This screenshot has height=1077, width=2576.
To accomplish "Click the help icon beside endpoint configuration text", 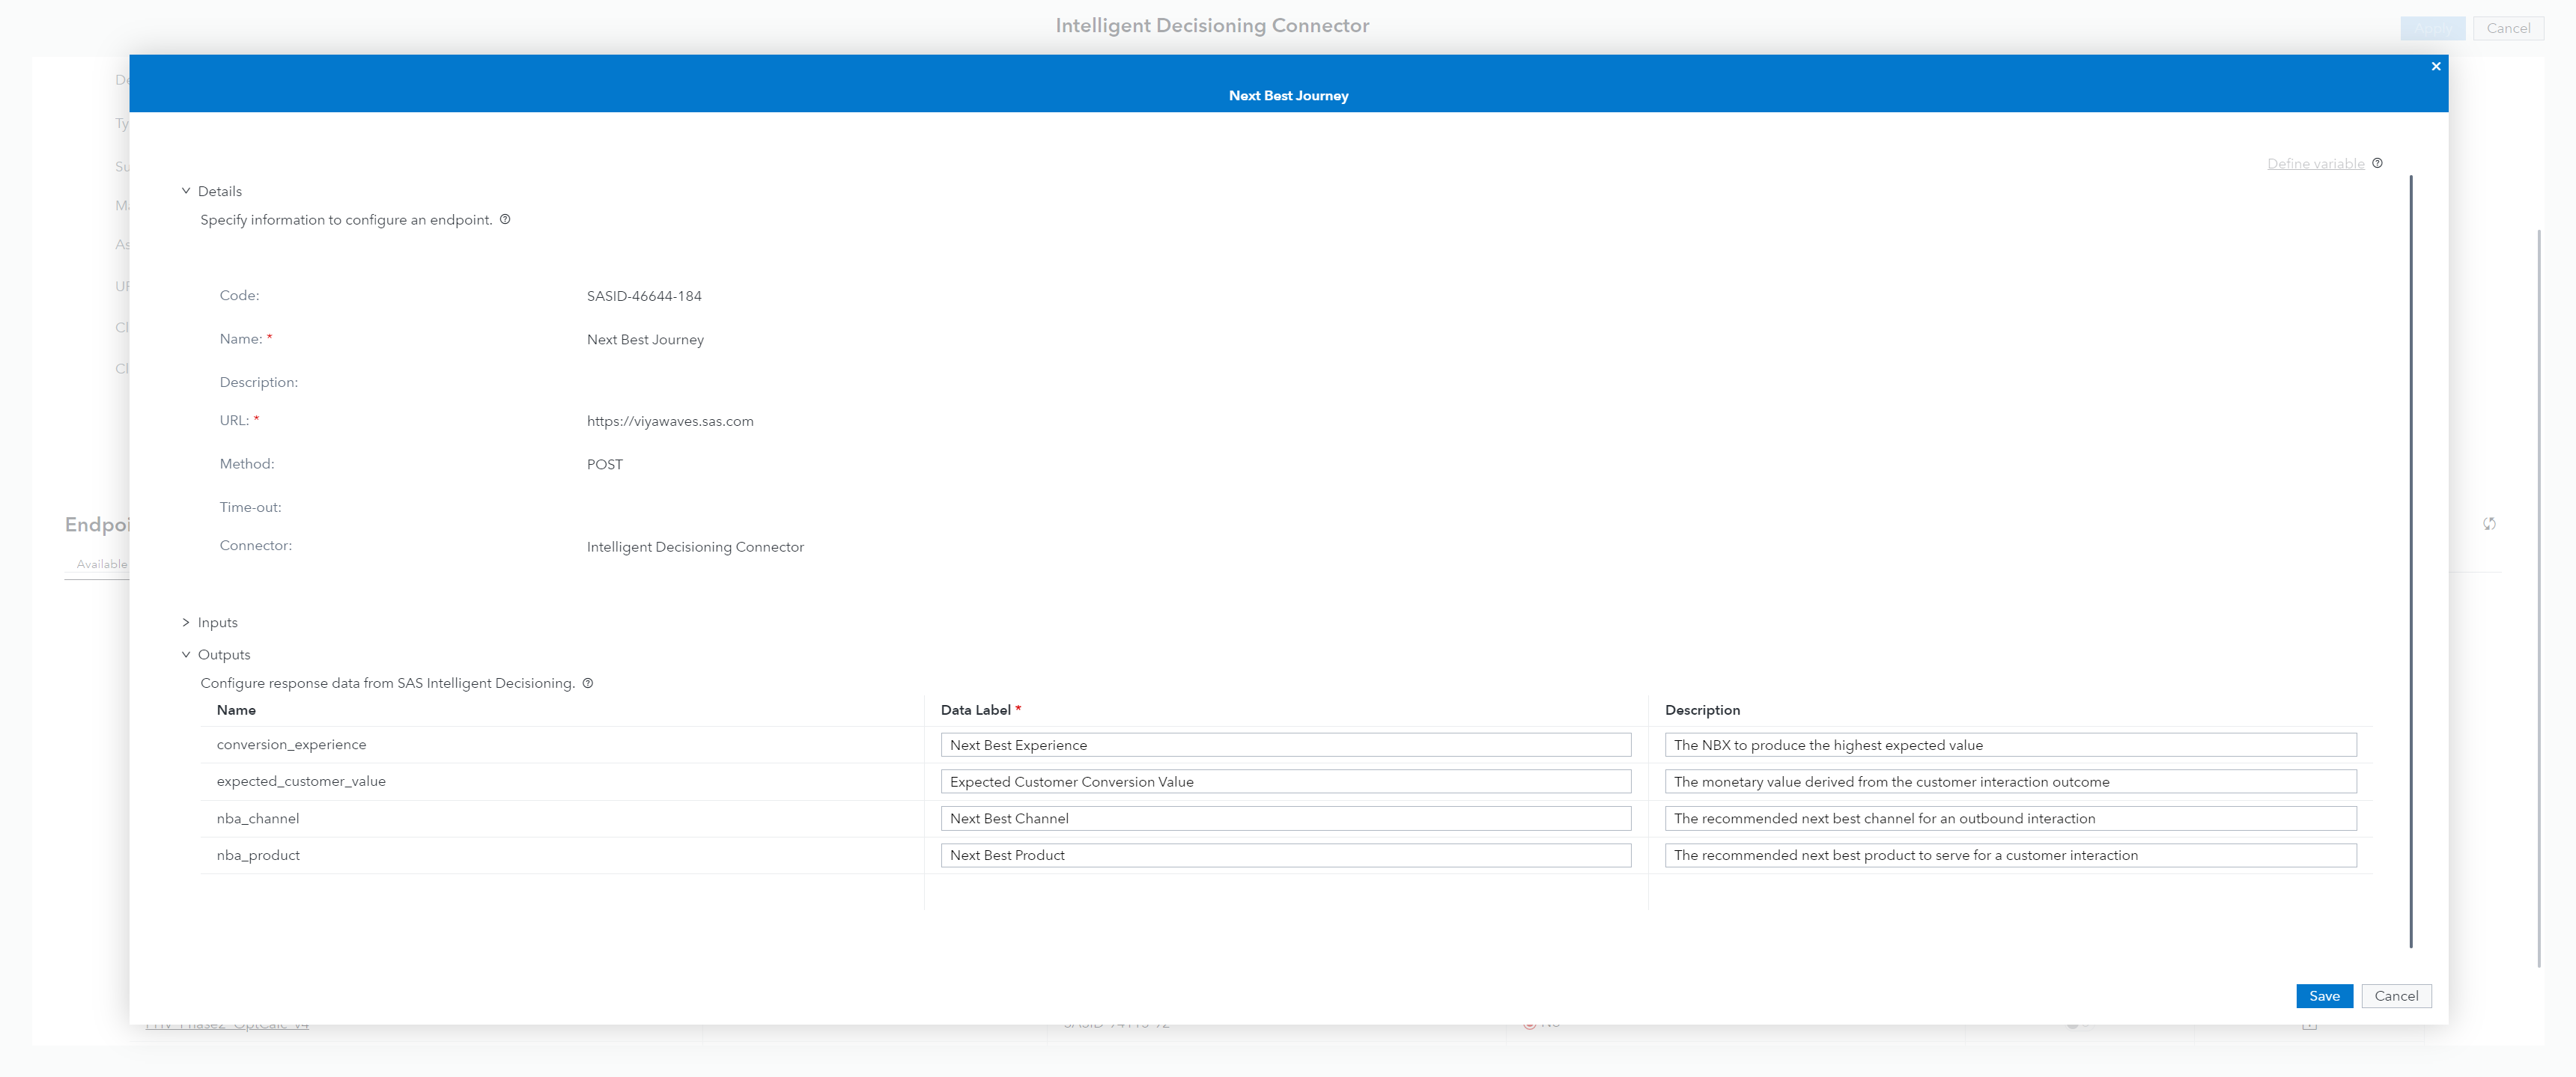I will point(506,219).
